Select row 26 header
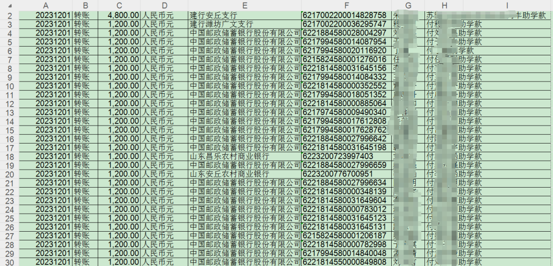Viewport: 553px width, 266px height. (x=10, y=227)
